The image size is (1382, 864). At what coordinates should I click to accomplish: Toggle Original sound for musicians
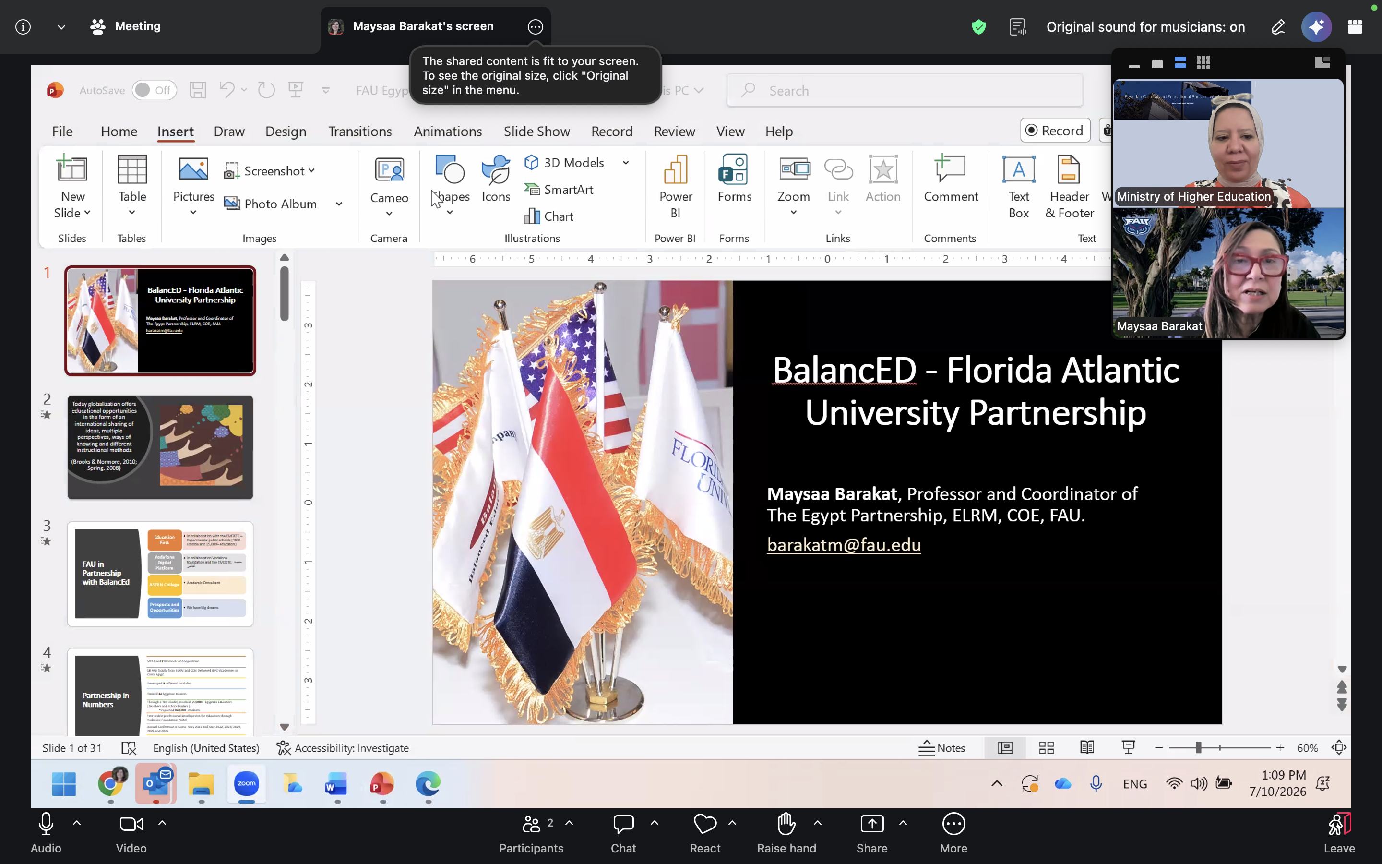(1145, 27)
